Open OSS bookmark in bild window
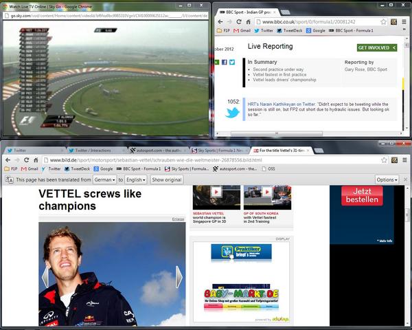Viewport: 412px width, 330px height. click(268, 169)
